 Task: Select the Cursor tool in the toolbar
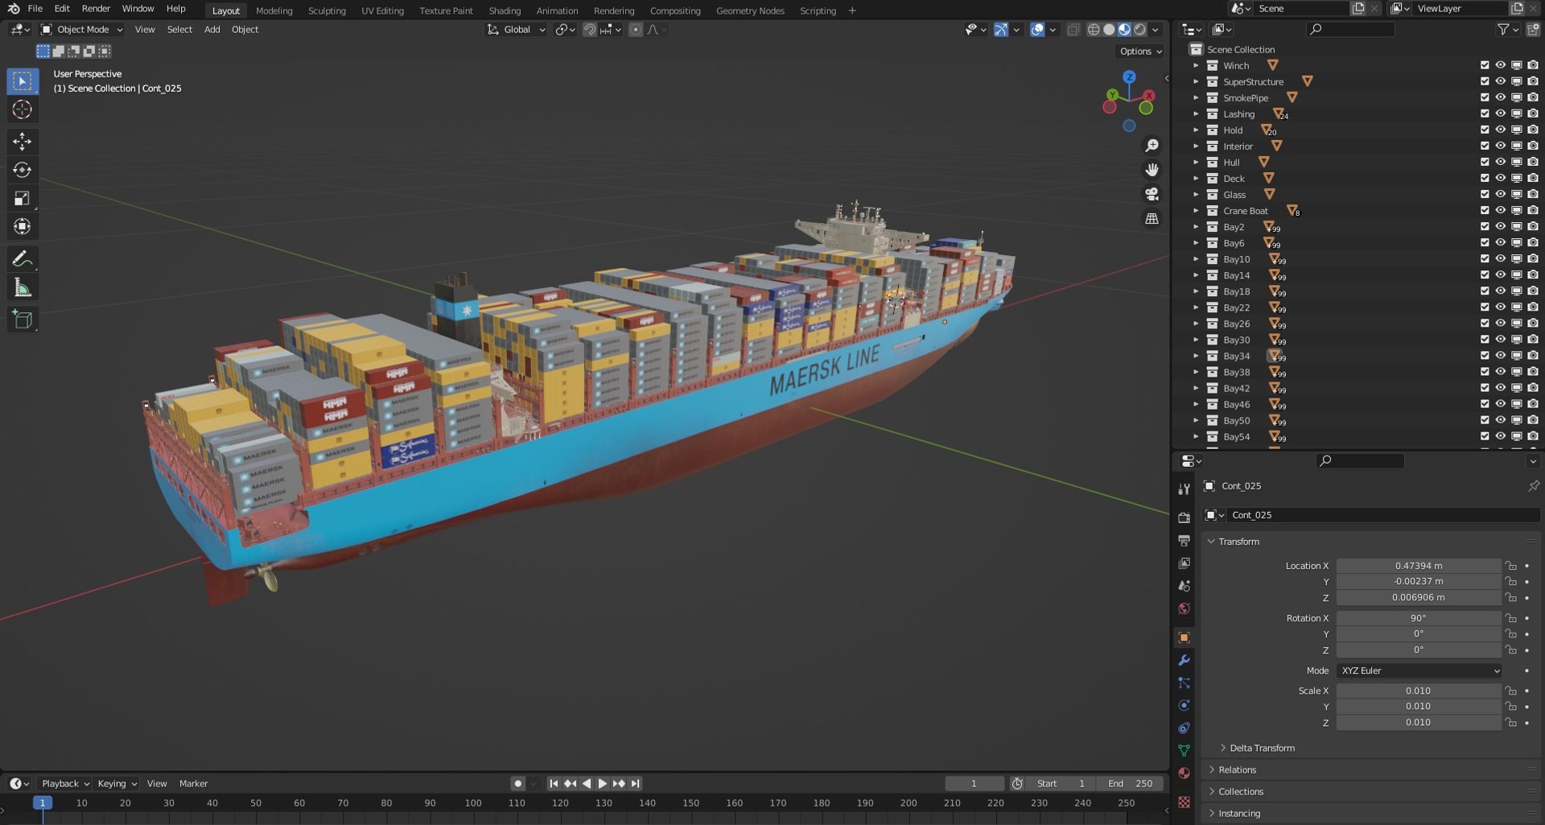coord(23,109)
